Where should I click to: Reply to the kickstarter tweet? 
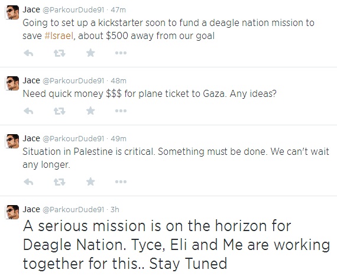pos(28,53)
